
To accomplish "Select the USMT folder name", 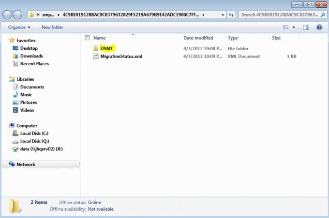I will point(106,48).
